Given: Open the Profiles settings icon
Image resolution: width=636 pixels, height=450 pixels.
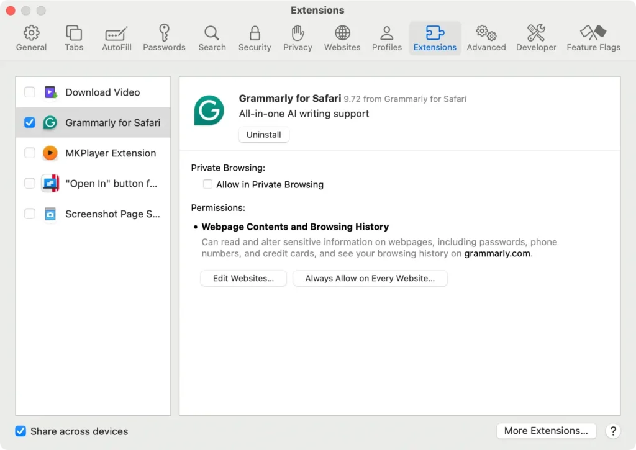Looking at the screenshot, I should click(386, 37).
